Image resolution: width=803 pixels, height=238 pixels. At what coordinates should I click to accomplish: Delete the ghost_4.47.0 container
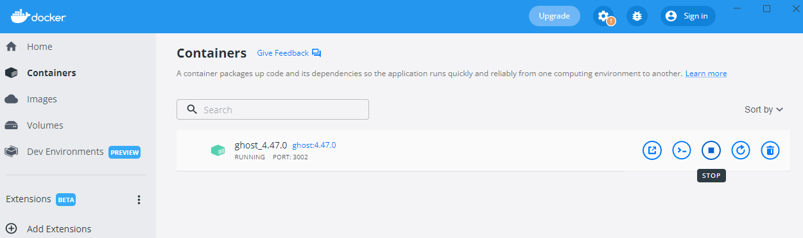coord(770,150)
